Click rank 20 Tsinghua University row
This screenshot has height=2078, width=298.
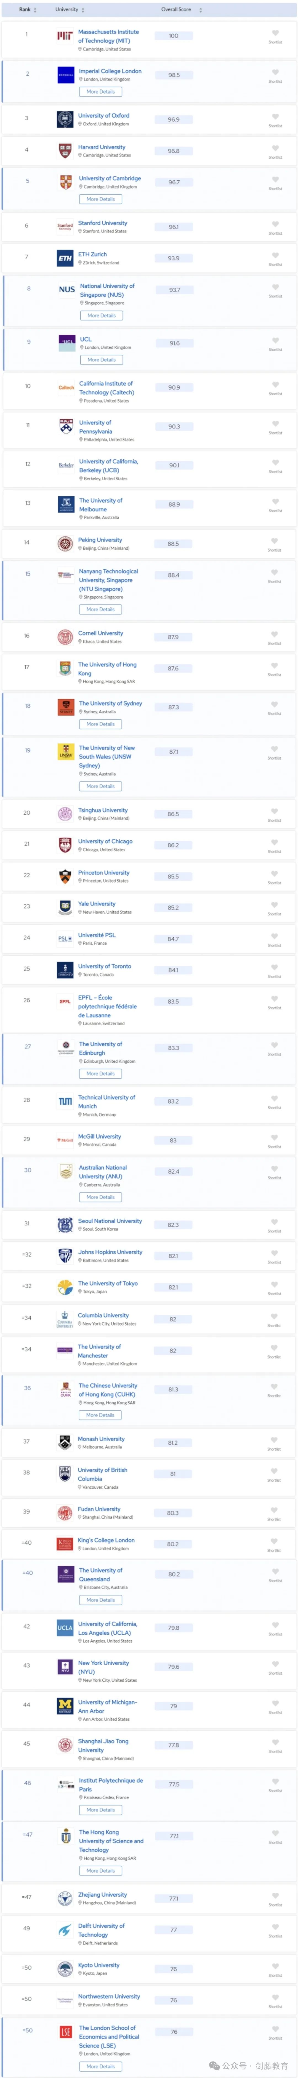click(x=149, y=814)
